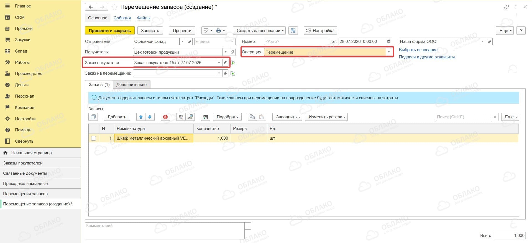The width and height of the screenshot is (532, 243).
Task: Copy link to this document icon
Action: coord(506,7)
